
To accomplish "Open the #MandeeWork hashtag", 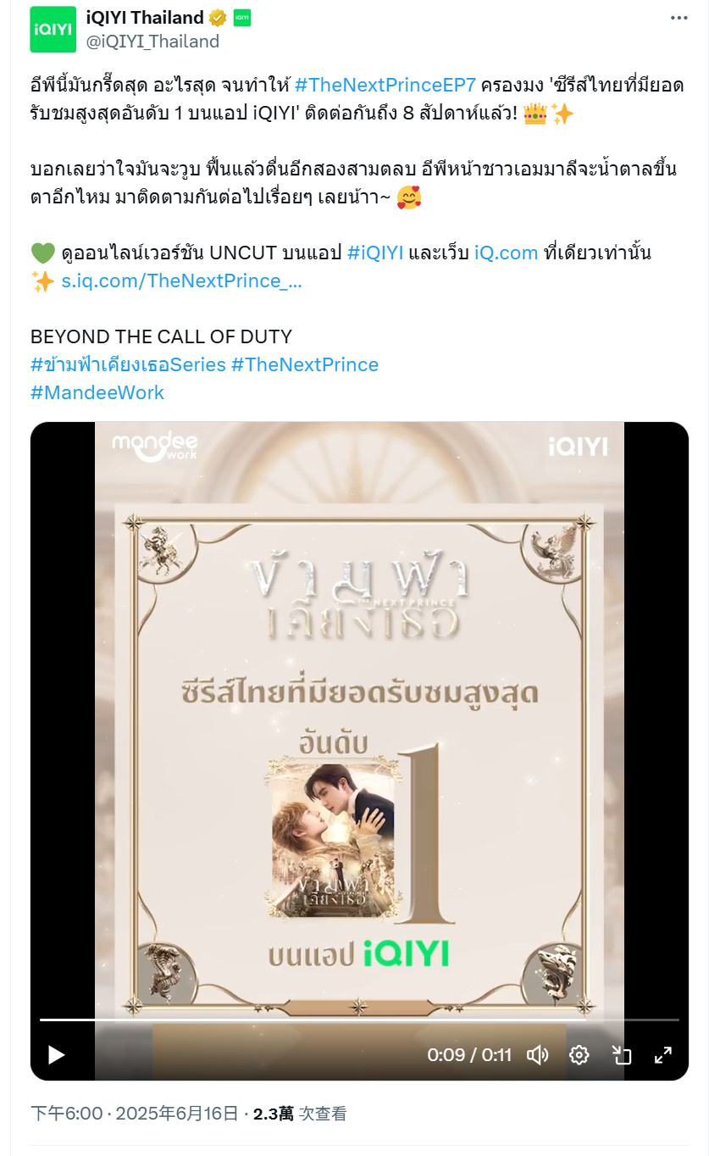I will 97,392.
